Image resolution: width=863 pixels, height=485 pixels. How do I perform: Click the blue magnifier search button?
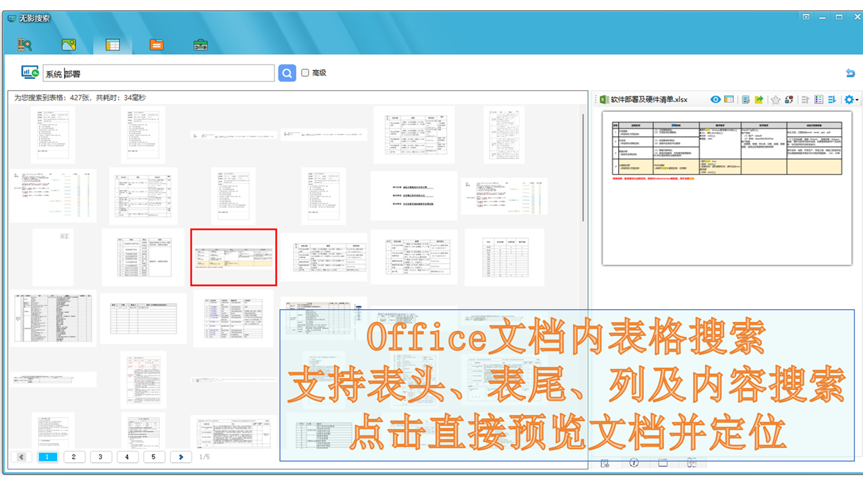[287, 73]
